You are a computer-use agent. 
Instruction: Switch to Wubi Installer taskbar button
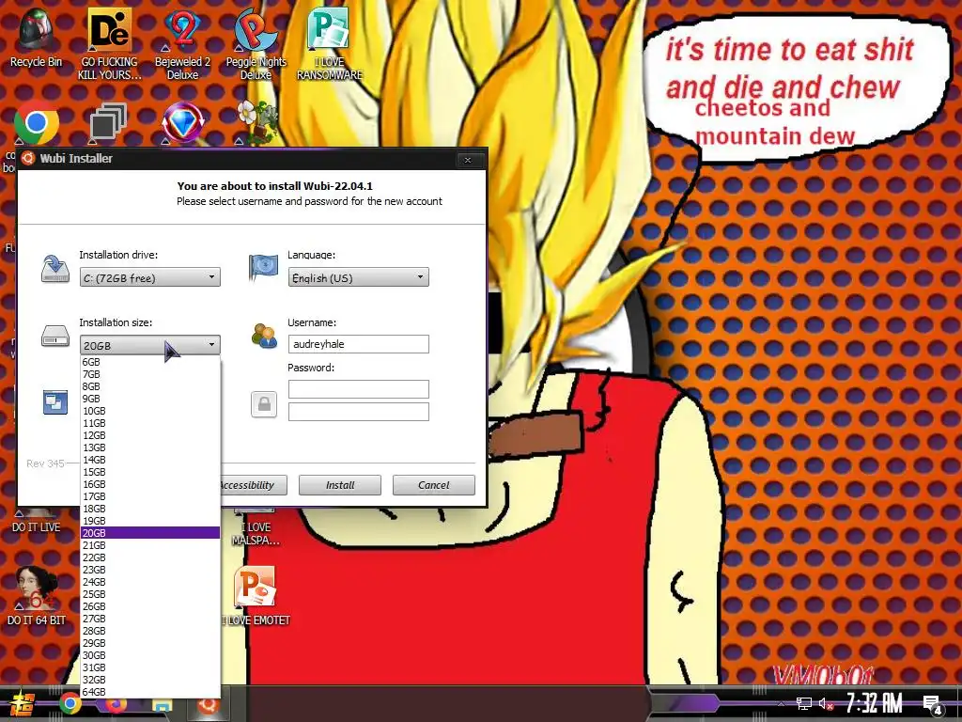(208, 706)
